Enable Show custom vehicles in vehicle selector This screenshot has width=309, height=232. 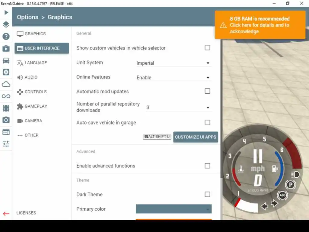tap(207, 47)
